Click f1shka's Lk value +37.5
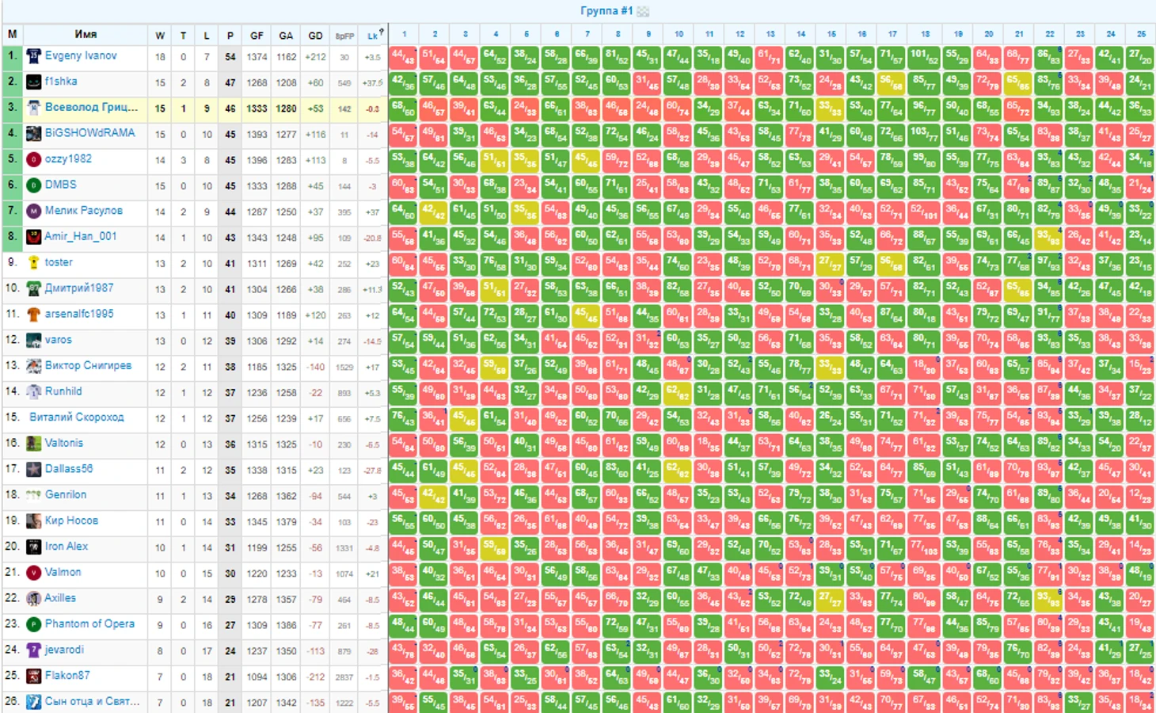 pyautogui.click(x=372, y=83)
